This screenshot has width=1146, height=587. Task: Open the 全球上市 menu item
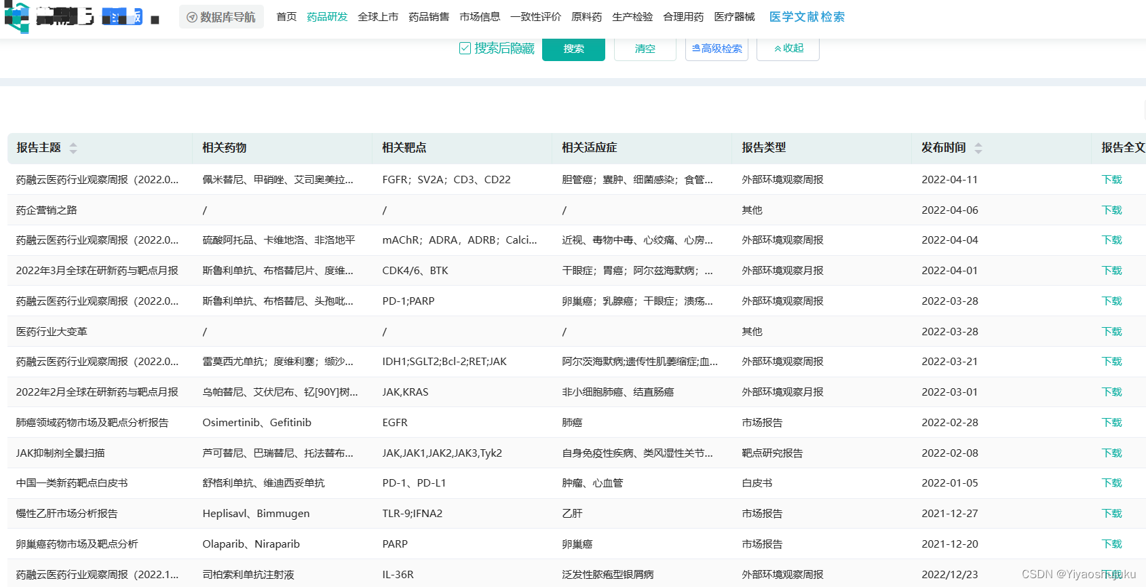pyautogui.click(x=378, y=17)
